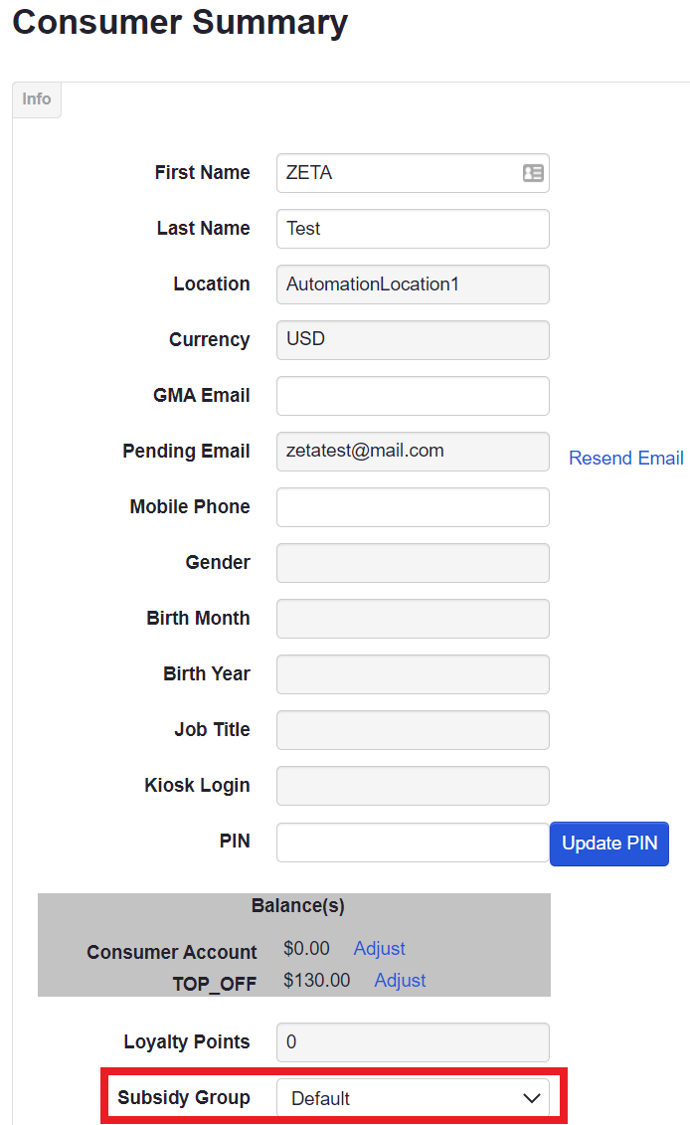Screen dimensions: 690x1125
Task: Adjust the TOP_OFF balance
Action: [x=401, y=980]
